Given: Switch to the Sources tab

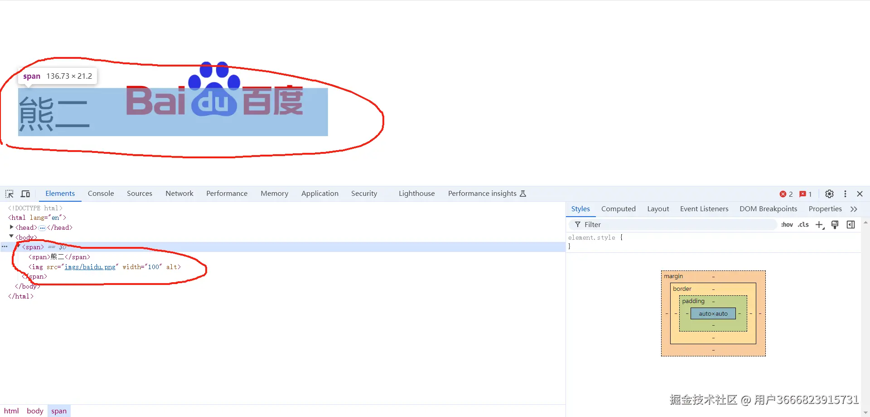Looking at the screenshot, I should click(140, 194).
